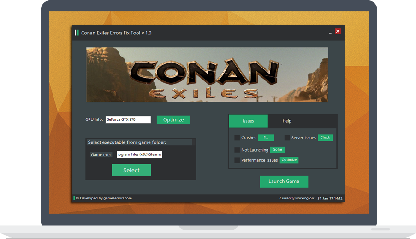Click the 'Currently working on:' status text
Viewport: 416px width, 239px height.
(x=297, y=198)
